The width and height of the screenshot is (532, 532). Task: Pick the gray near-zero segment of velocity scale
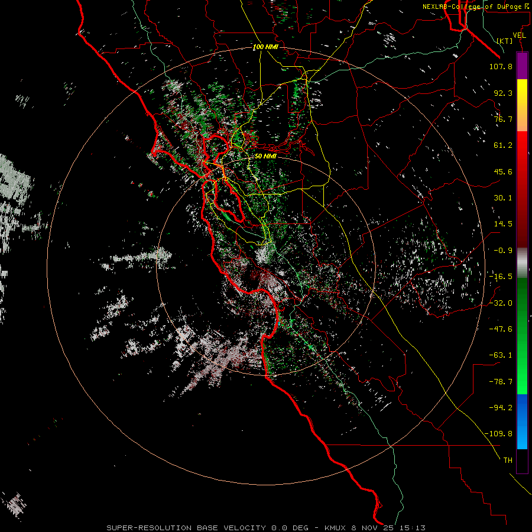point(522,262)
